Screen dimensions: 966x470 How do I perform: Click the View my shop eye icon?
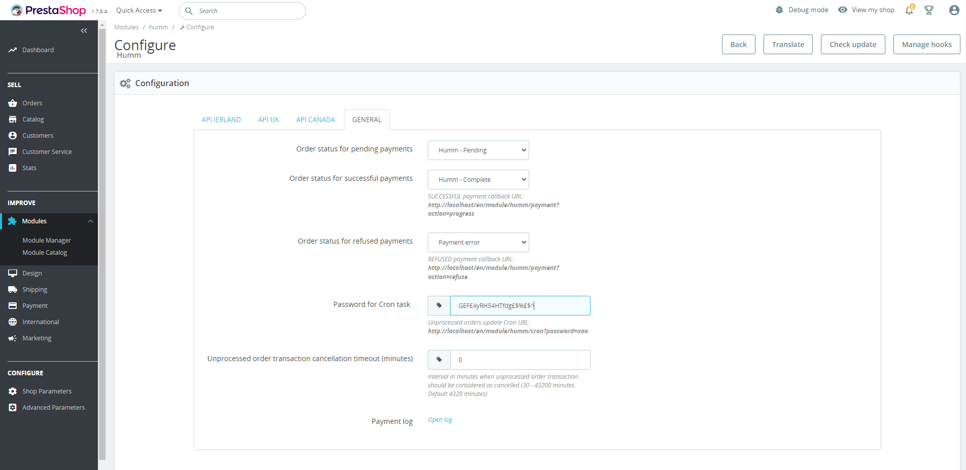(842, 10)
